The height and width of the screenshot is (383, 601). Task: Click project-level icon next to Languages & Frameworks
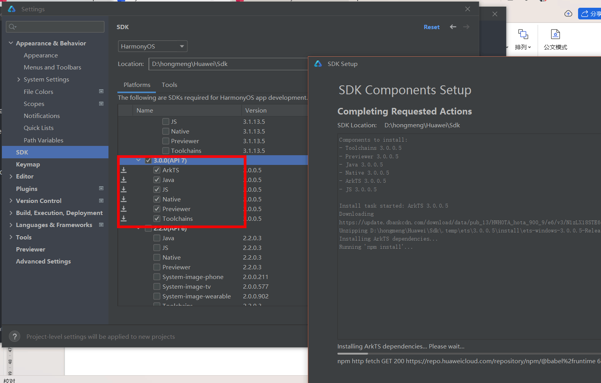[x=101, y=225]
